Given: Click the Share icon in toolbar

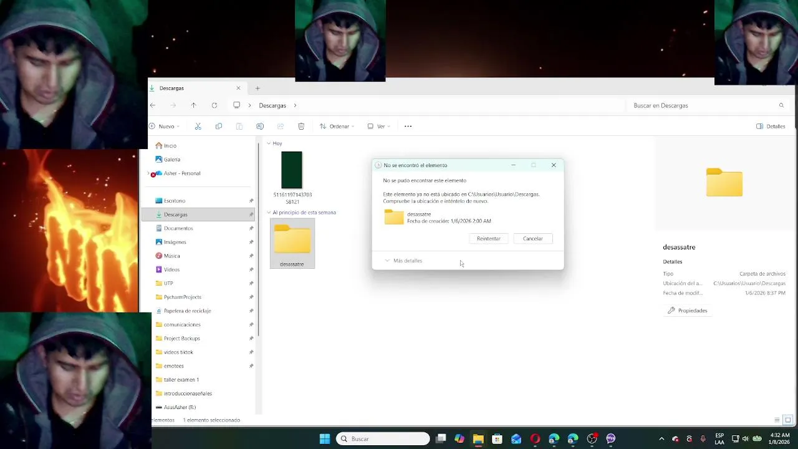Looking at the screenshot, I should [x=281, y=126].
